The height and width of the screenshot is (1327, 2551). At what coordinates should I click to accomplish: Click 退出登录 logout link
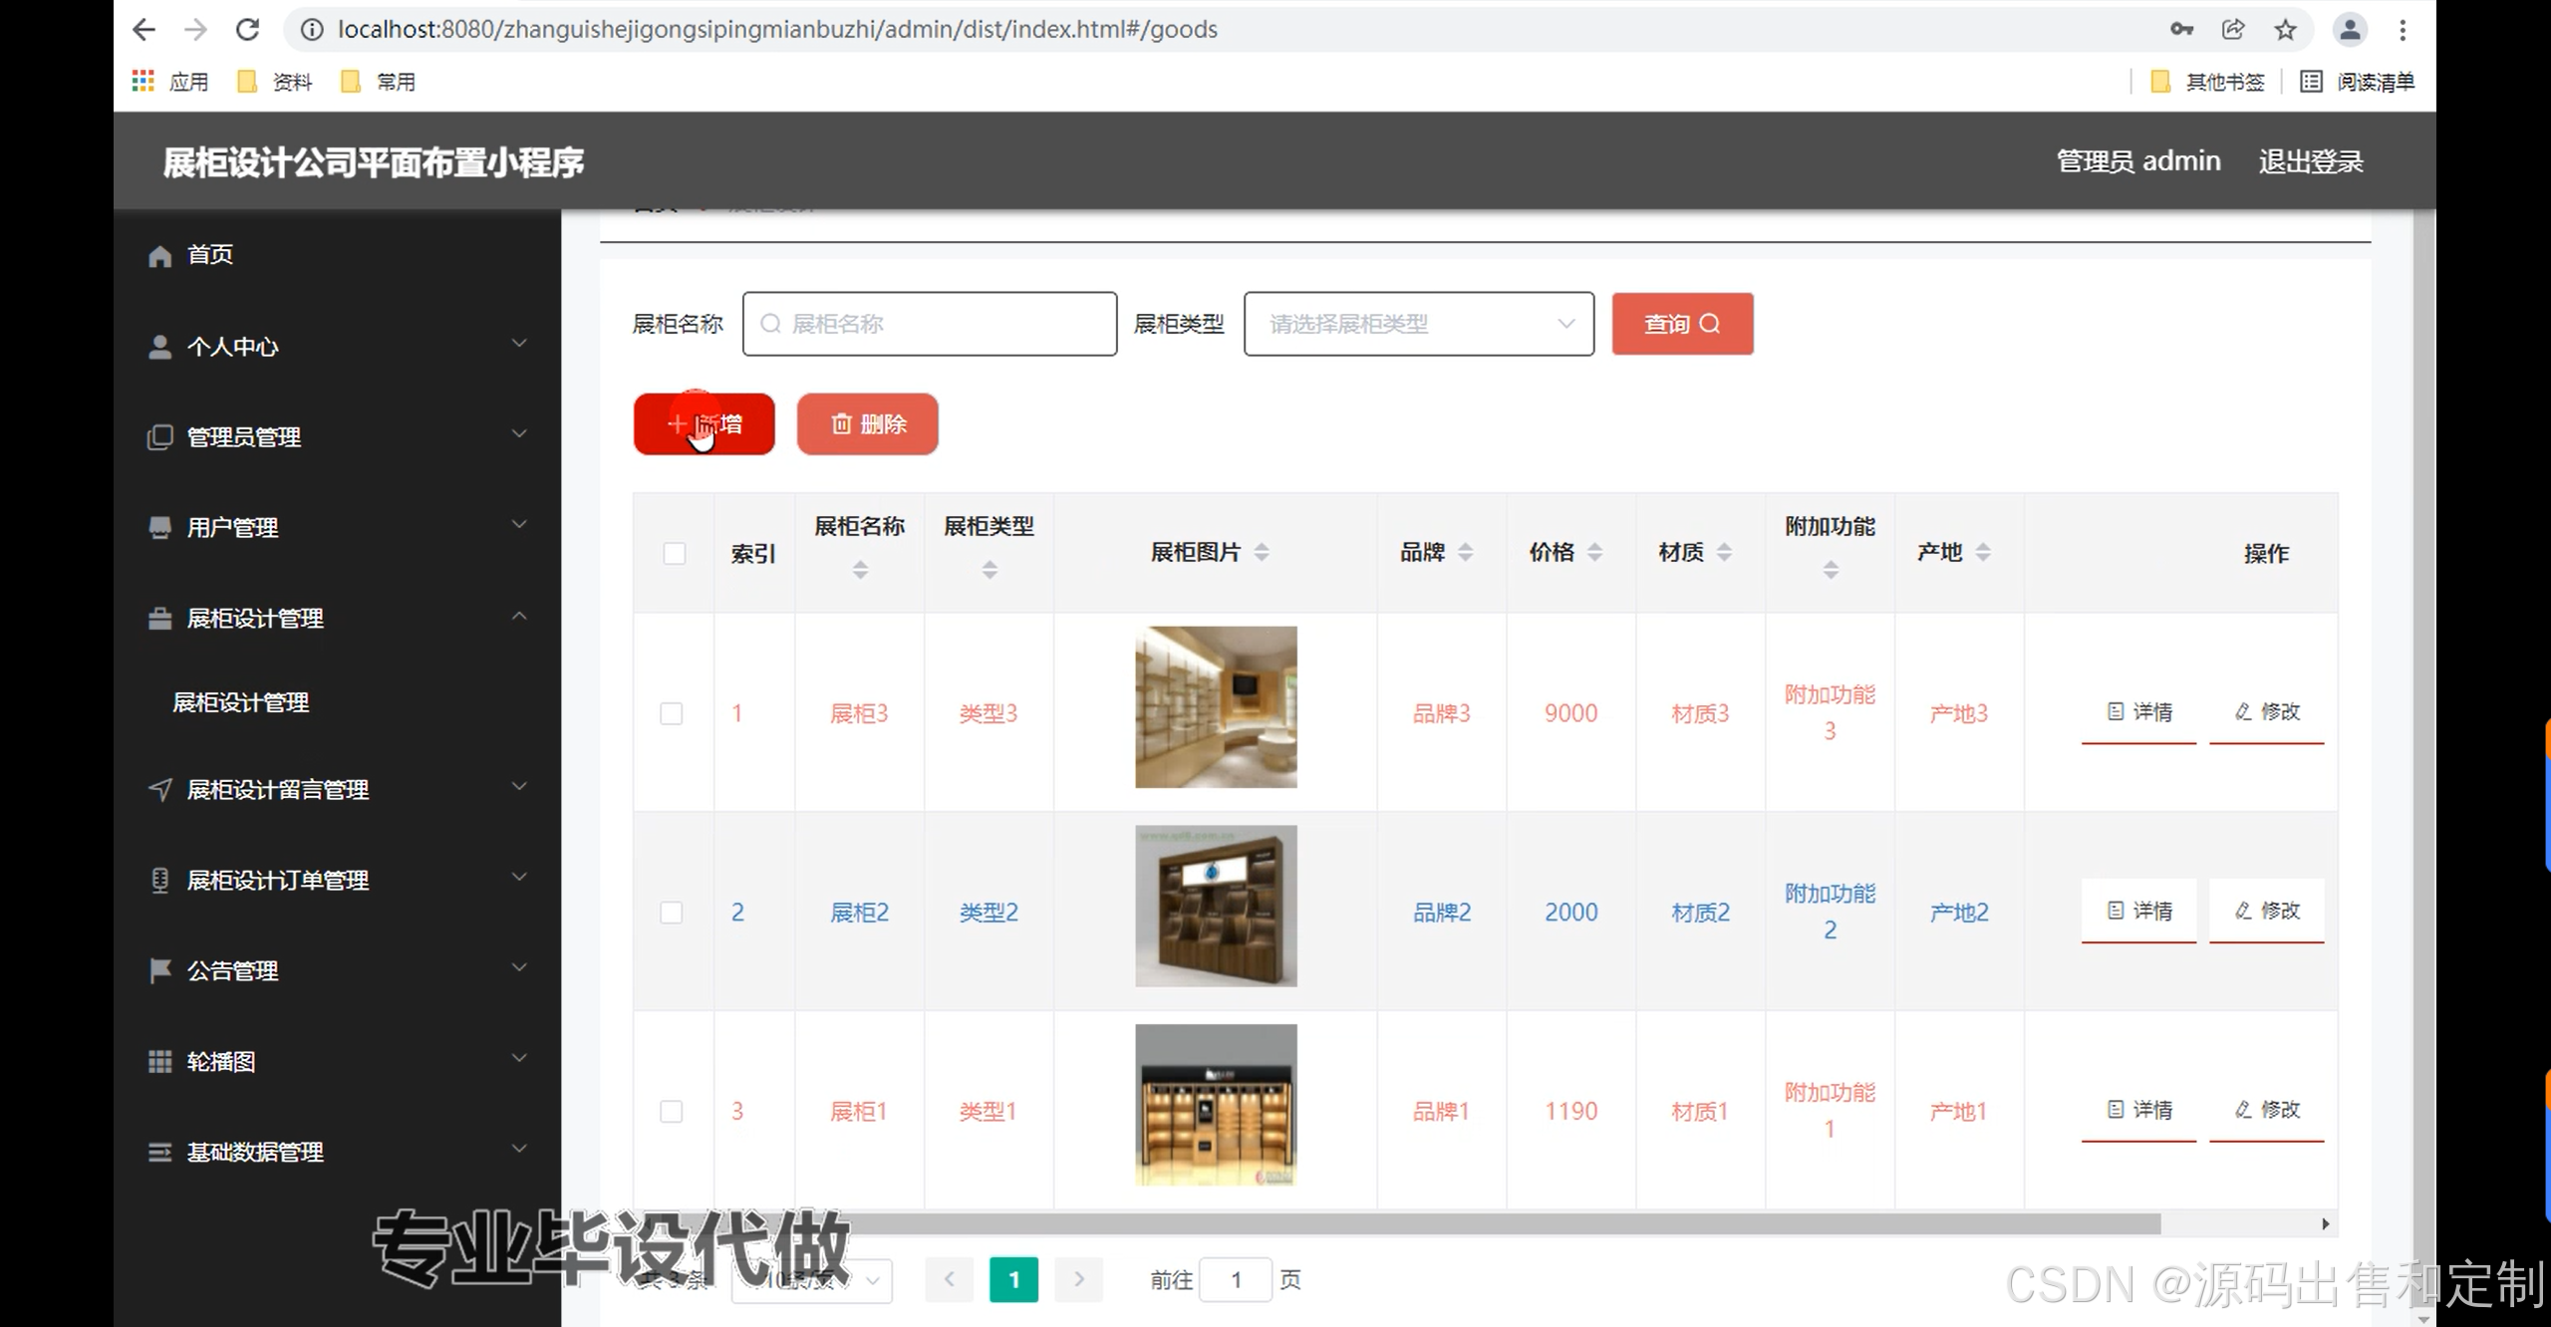click(x=2310, y=161)
